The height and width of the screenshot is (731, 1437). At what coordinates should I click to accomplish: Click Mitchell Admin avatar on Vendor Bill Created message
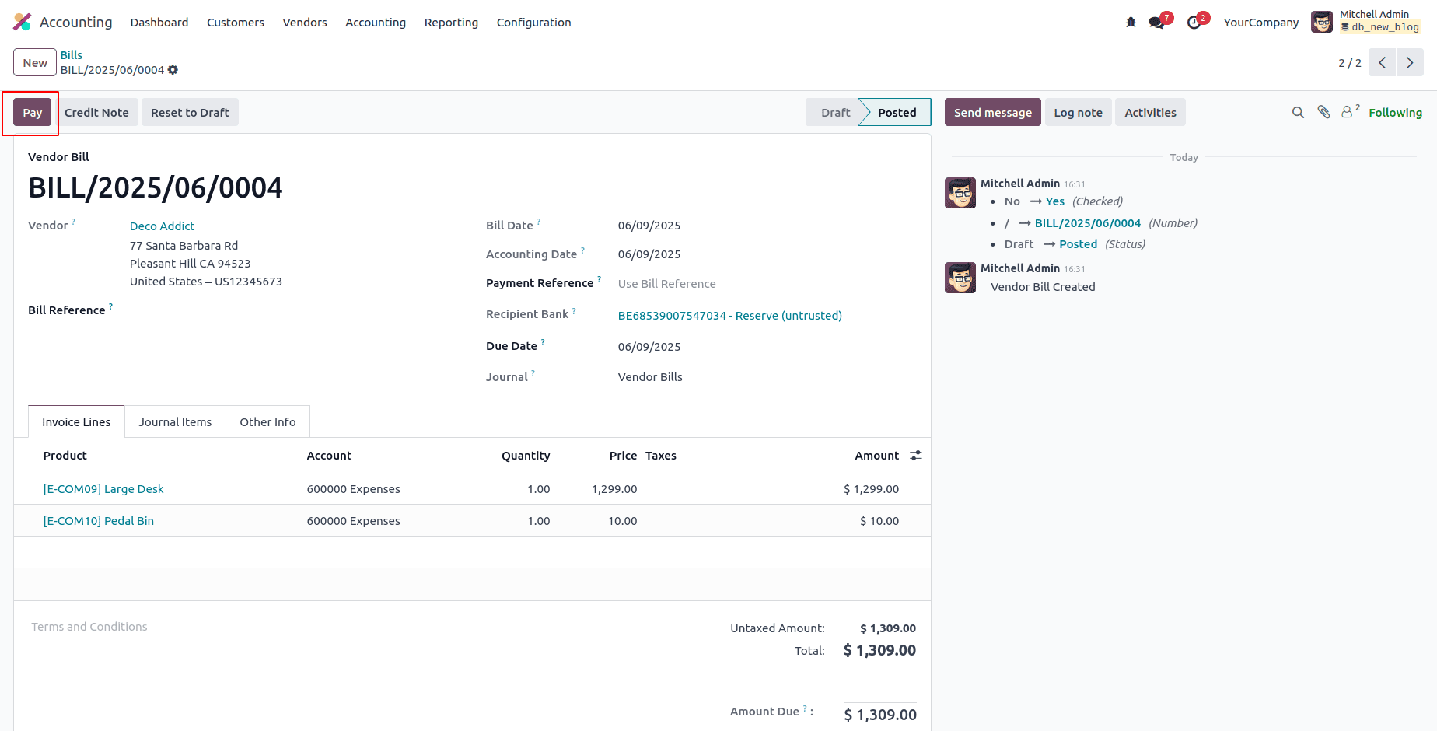click(960, 278)
